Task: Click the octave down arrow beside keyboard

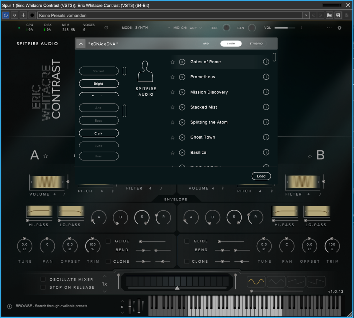Action: [122, 312]
